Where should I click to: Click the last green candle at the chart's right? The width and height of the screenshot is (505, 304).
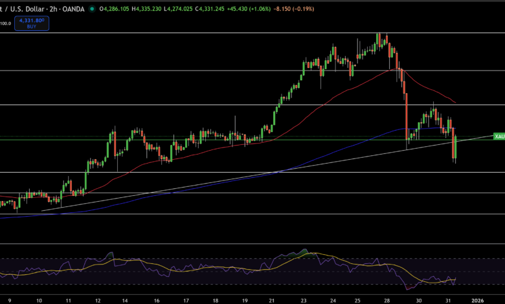pos(455,147)
